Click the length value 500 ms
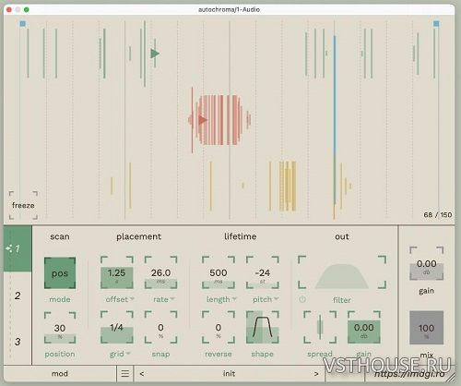The width and height of the screenshot is (461, 386). [x=219, y=272]
